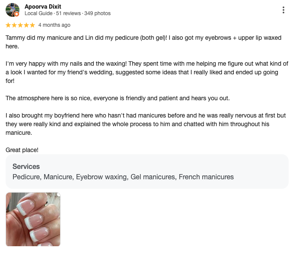The image size is (293, 254).
Task: Click the Local Guide label under the name
Action: [38, 13]
